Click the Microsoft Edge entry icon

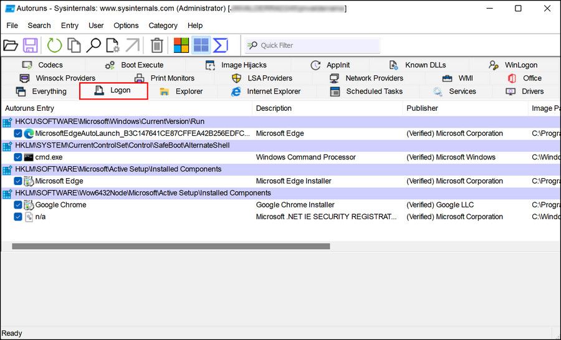29,134
